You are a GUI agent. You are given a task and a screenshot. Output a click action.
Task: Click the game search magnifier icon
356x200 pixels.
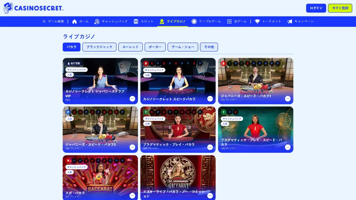point(44,21)
